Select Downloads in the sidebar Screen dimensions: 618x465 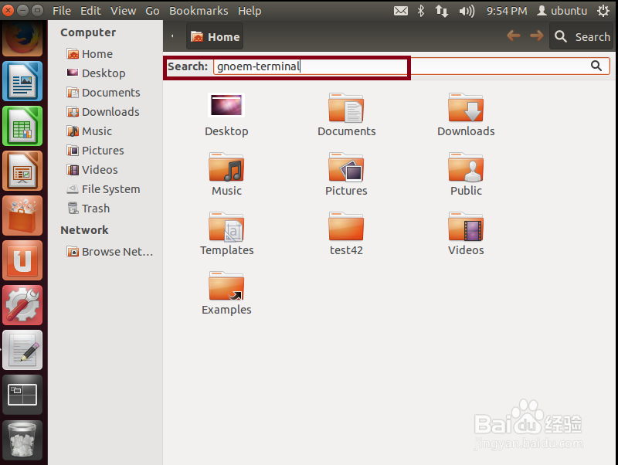pos(103,112)
